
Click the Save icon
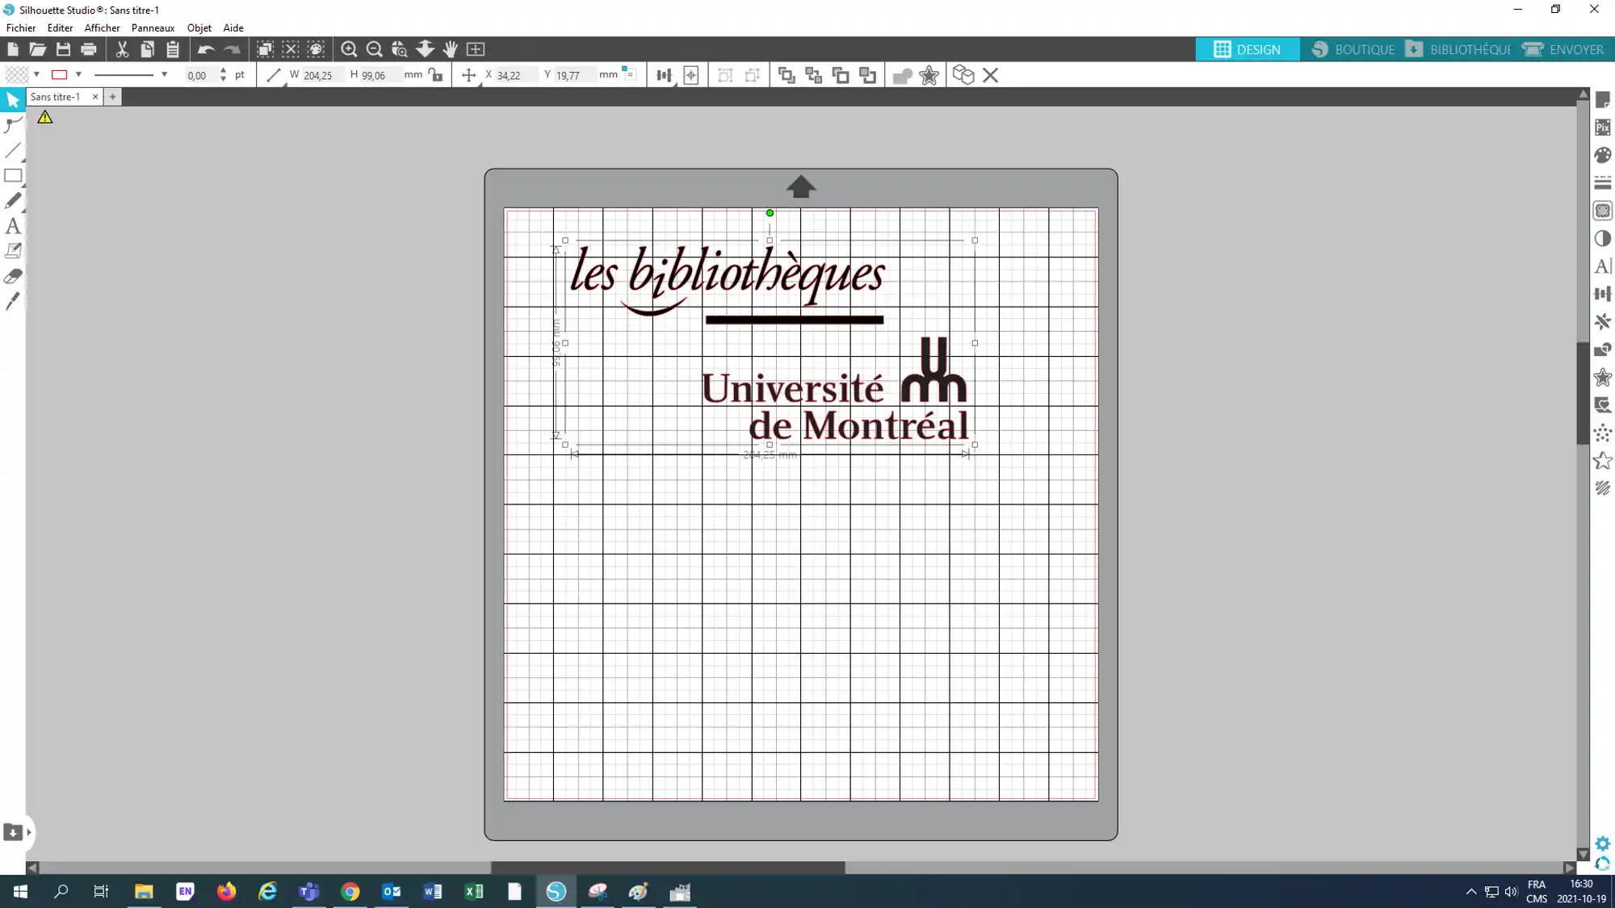click(x=63, y=49)
